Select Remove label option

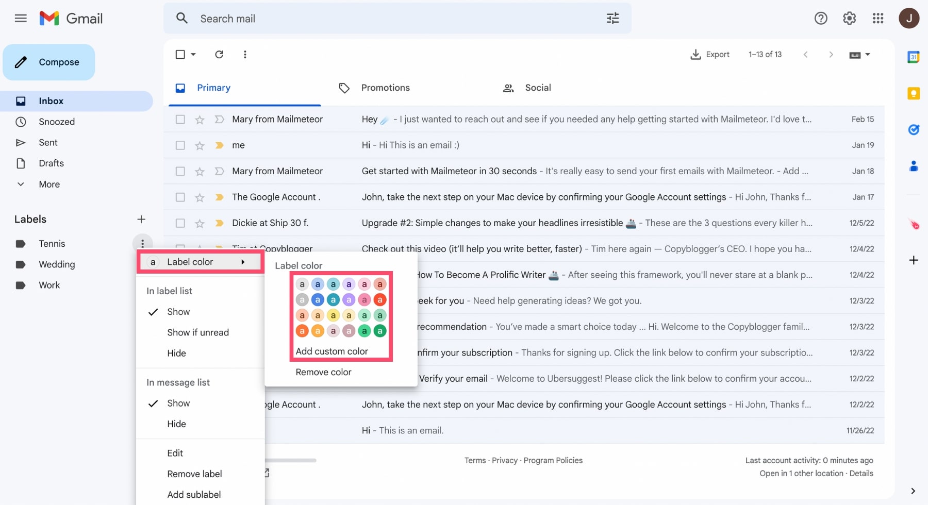194,474
